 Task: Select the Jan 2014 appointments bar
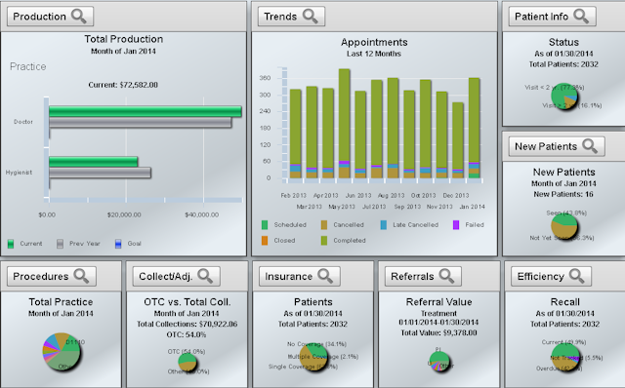pos(474,128)
